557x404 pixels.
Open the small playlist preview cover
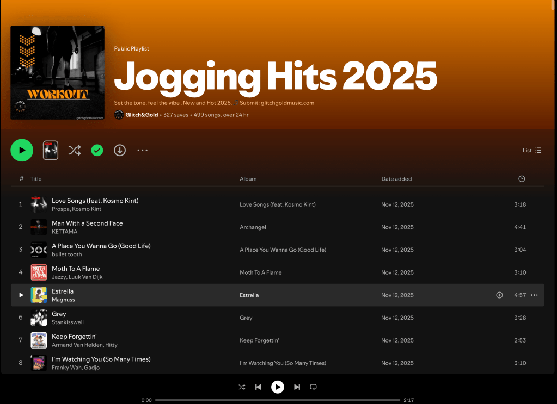click(x=51, y=151)
